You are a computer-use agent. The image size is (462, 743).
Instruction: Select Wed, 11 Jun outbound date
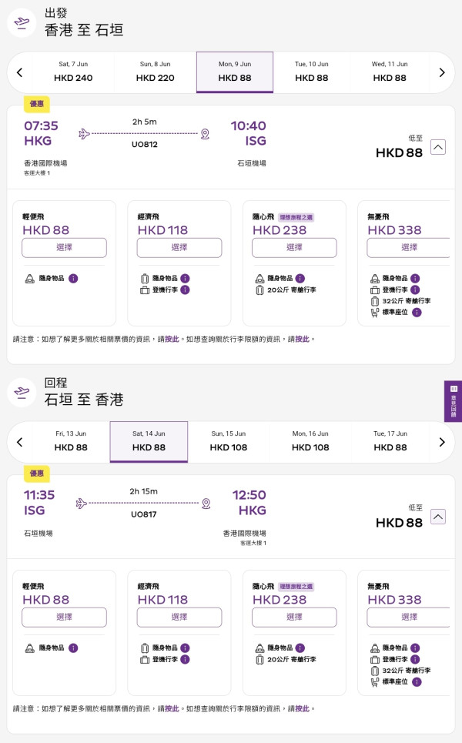coord(390,72)
